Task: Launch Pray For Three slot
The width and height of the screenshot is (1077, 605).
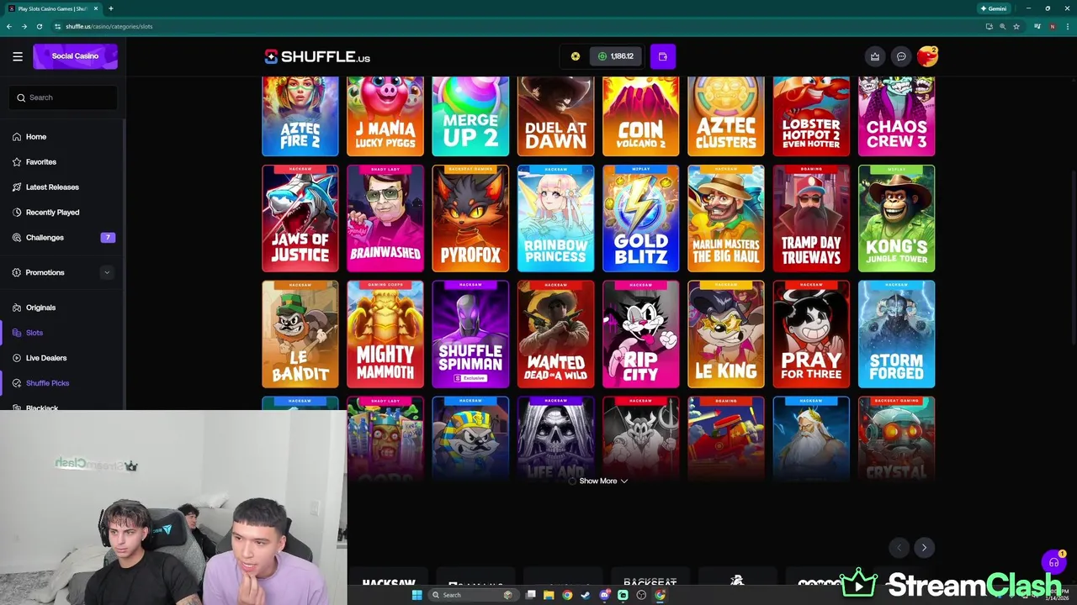Action: click(811, 334)
